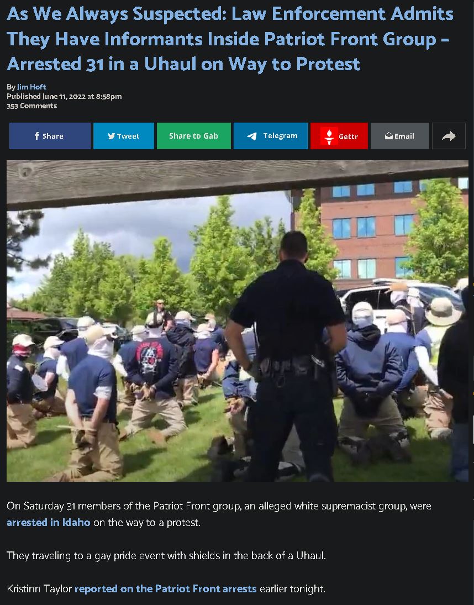Click the Twitter bird icon
Screen dimensions: 474x605
112,136
